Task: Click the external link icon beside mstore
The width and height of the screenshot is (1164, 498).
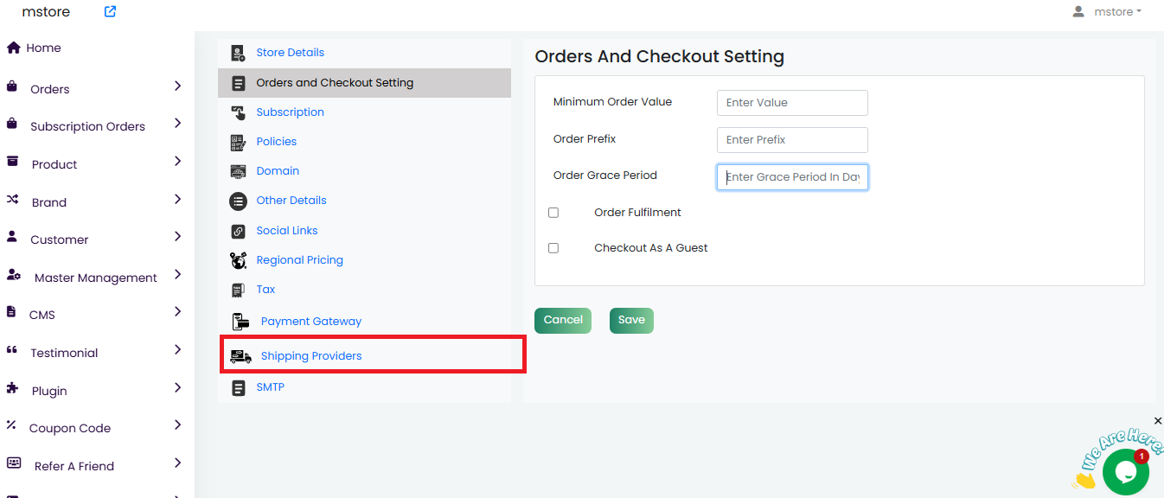Action: tap(110, 12)
